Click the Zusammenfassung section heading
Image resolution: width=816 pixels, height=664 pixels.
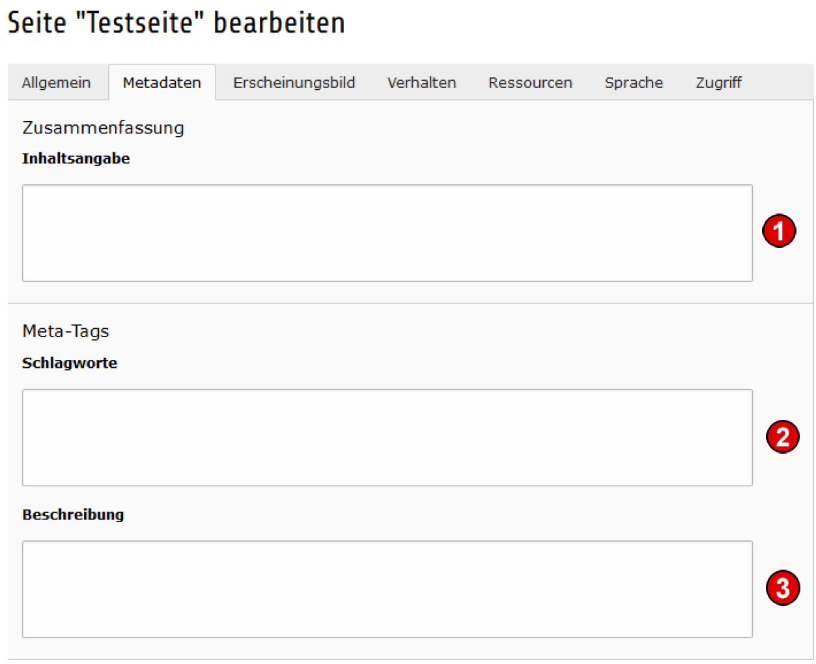click(x=104, y=128)
